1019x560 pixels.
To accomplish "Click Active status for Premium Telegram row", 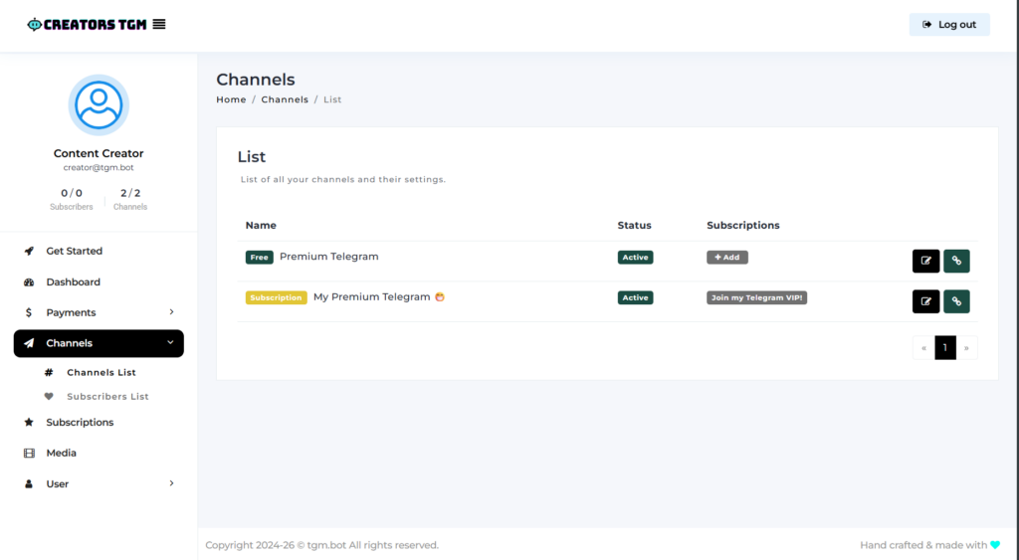I will (x=636, y=258).
